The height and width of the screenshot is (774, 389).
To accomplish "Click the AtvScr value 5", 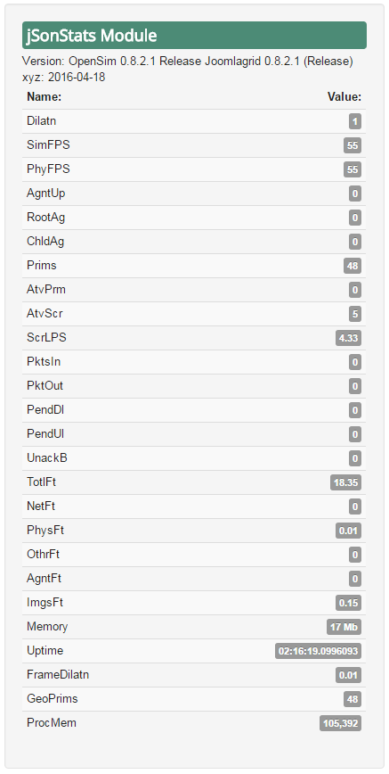I will pyautogui.click(x=355, y=314).
